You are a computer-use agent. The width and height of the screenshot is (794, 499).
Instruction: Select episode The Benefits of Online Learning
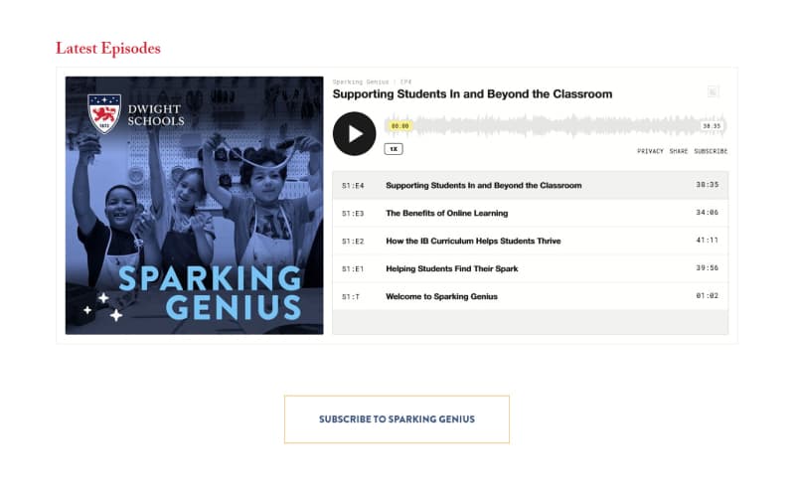click(446, 213)
